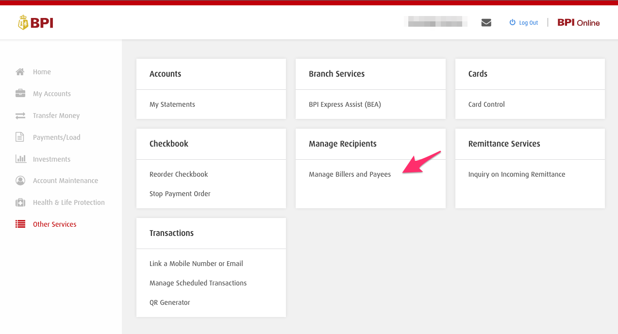Viewport: 618px width, 334px height.
Task: Click the Remittance Services card heading
Action: [504, 144]
